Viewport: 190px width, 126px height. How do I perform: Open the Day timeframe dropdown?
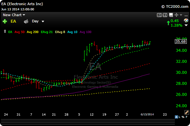point(38,21)
